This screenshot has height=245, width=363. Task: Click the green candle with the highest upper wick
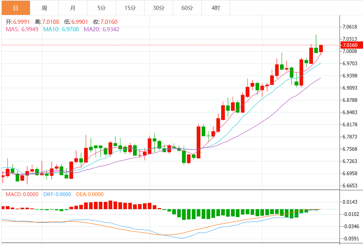coord(316,50)
